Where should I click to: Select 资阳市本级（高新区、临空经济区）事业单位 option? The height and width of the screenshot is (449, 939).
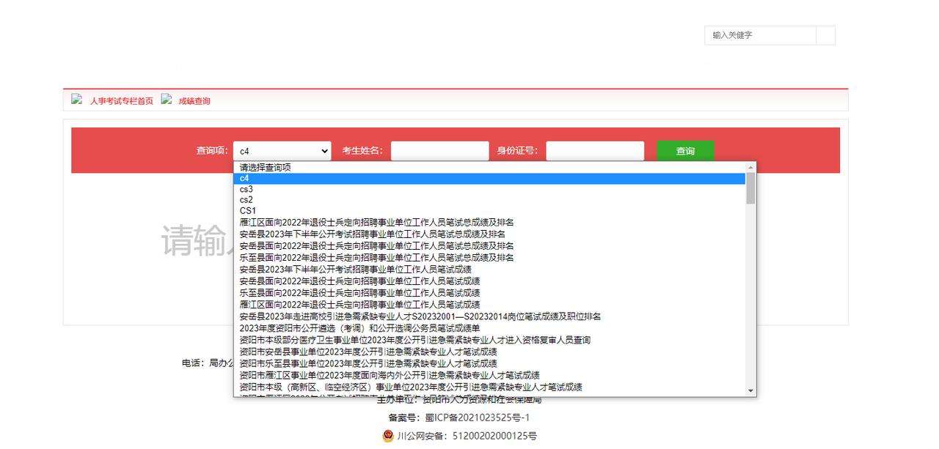pos(489,387)
